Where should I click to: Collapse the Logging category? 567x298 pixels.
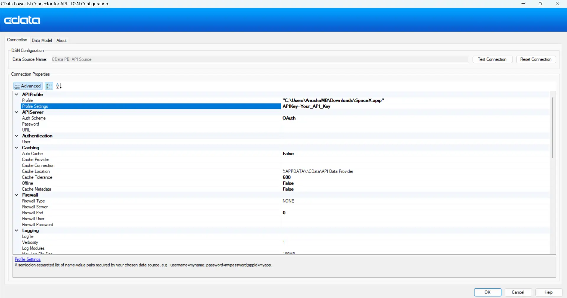coord(17,230)
